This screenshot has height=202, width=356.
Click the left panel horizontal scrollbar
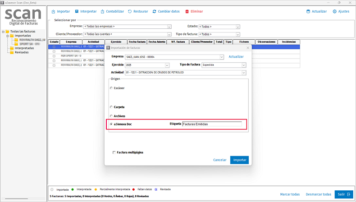pos(16,199)
